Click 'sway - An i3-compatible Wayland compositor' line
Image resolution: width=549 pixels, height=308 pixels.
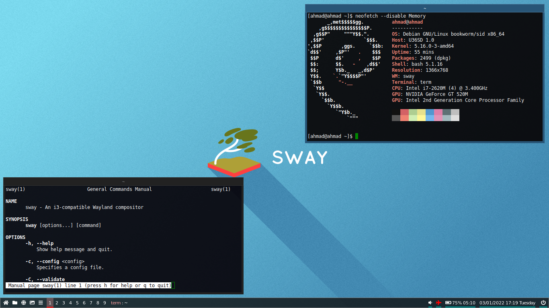[x=84, y=207]
